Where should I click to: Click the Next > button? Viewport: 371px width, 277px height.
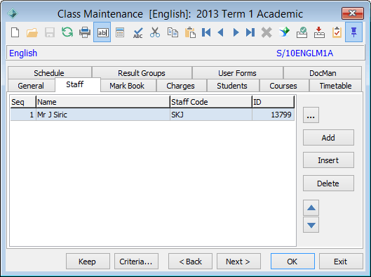point(238,262)
